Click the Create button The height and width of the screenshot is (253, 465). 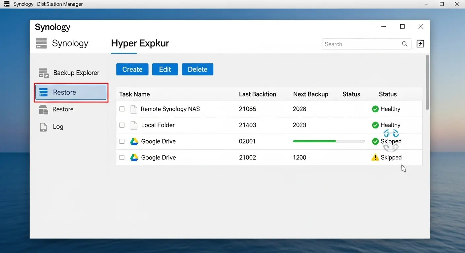[132, 70]
